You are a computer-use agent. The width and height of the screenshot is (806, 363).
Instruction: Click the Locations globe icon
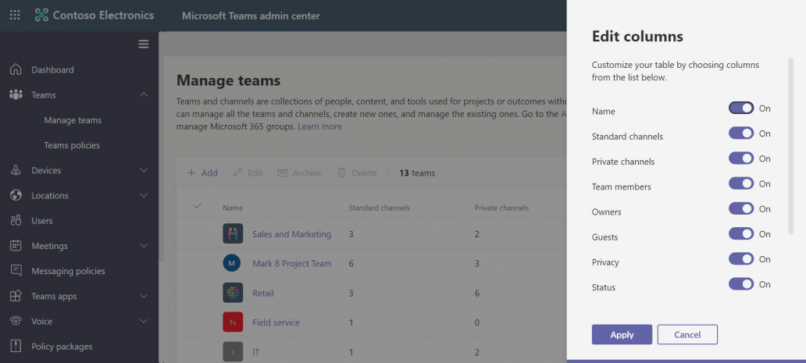point(16,195)
